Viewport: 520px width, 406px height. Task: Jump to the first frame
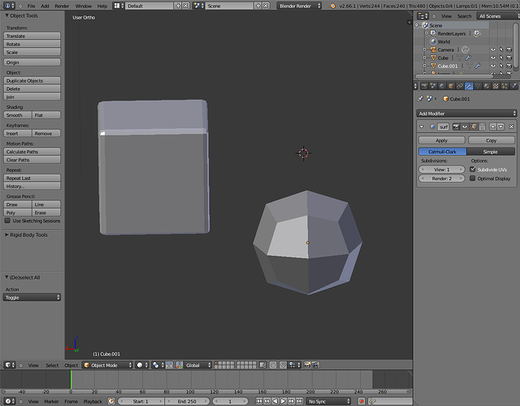pos(259,401)
